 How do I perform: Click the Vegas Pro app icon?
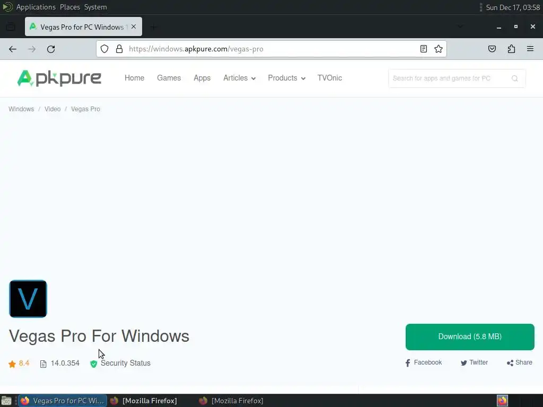(28, 299)
